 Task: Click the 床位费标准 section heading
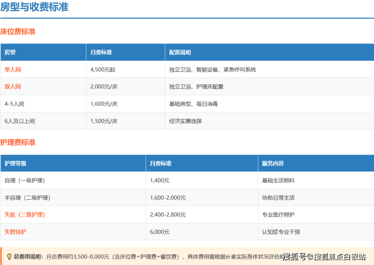click(x=18, y=31)
